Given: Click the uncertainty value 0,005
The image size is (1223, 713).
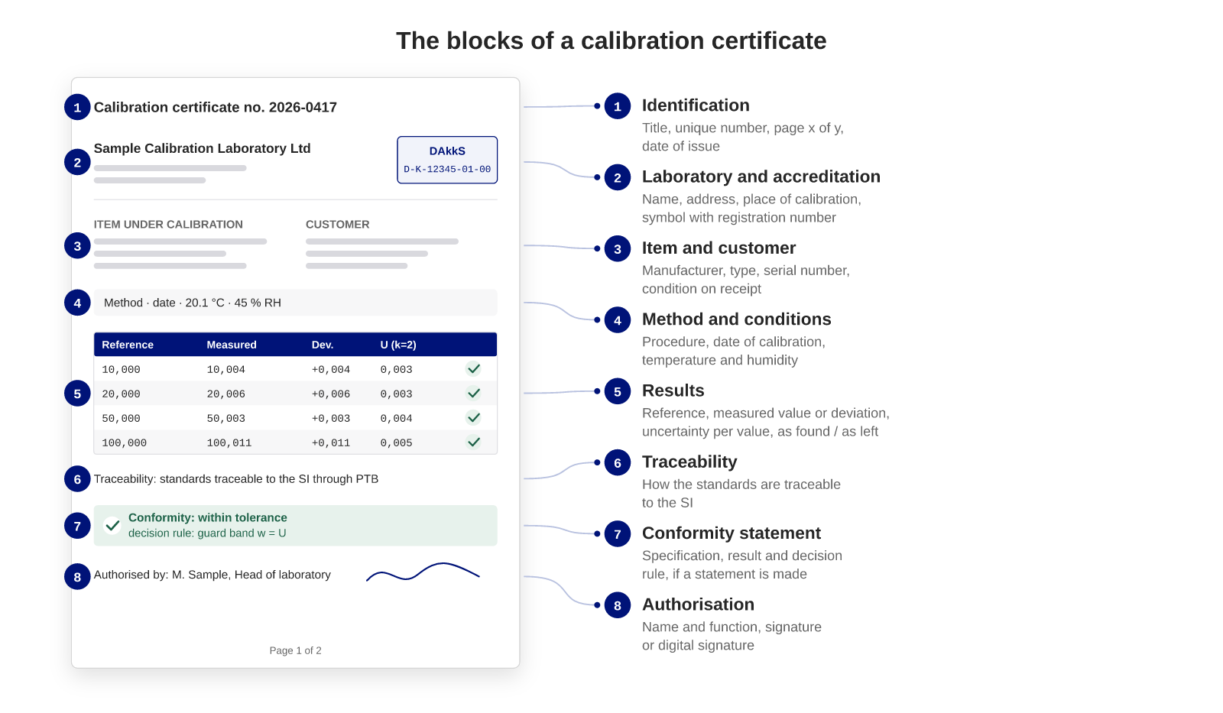Looking at the screenshot, I should (x=397, y=443).
